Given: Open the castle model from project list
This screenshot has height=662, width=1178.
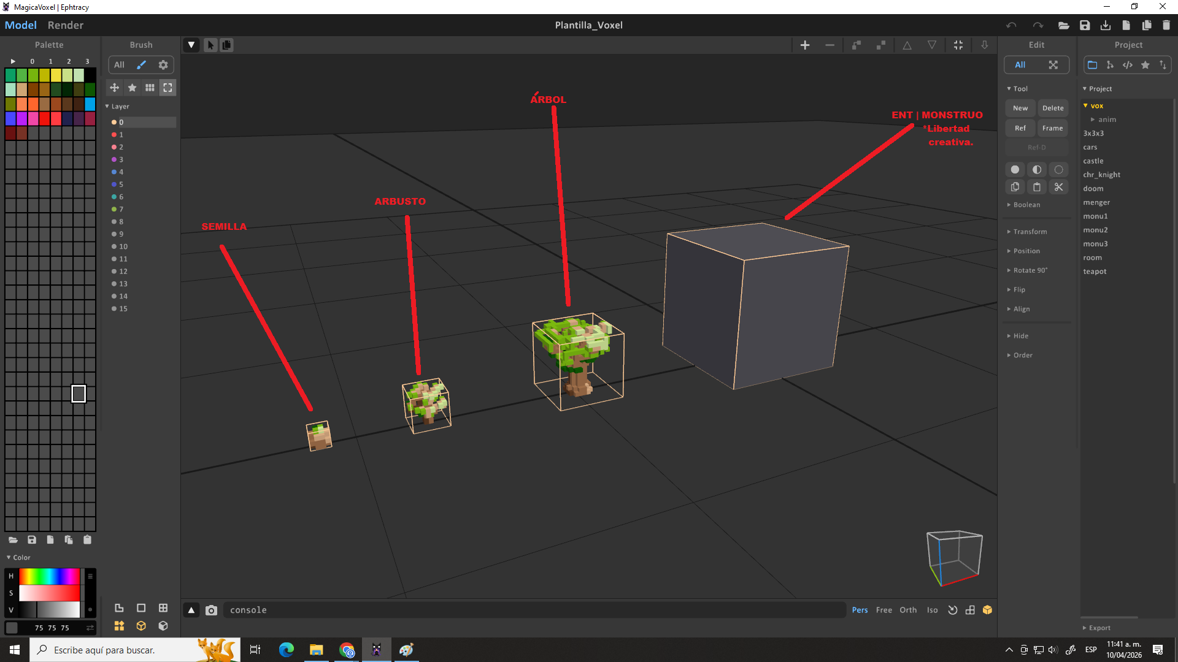Looking at the screenshot, I should [1093, 161].
